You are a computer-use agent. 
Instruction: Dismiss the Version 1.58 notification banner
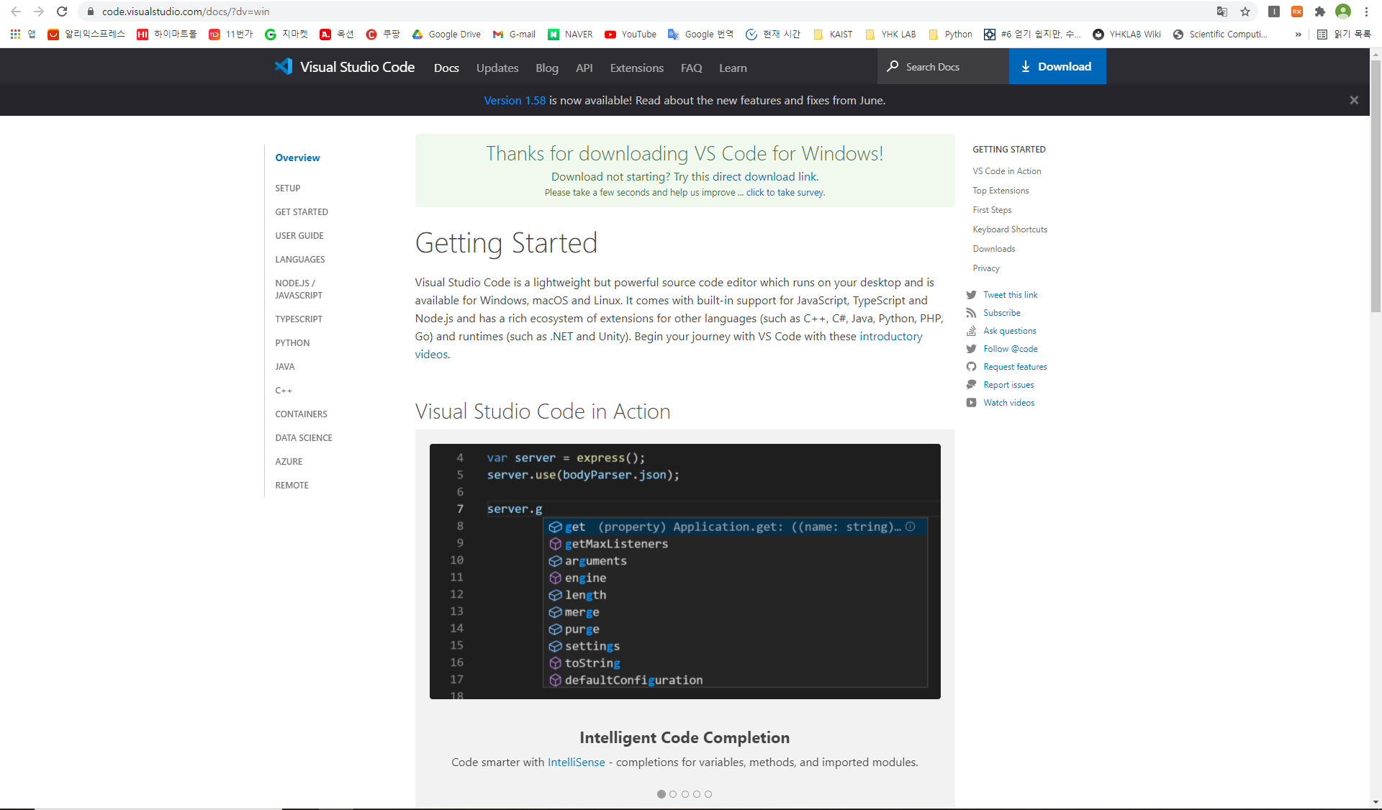tap(1354, 99)
